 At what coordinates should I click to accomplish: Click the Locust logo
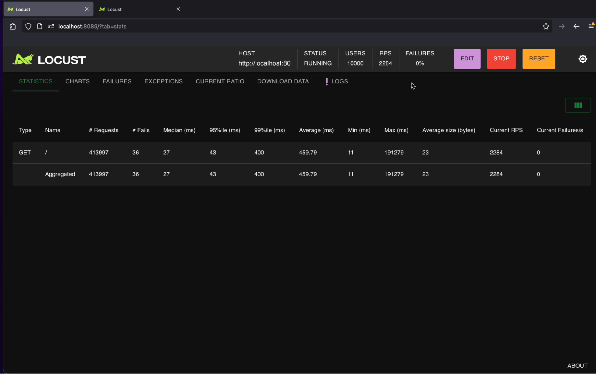click(x=49, y=59)
